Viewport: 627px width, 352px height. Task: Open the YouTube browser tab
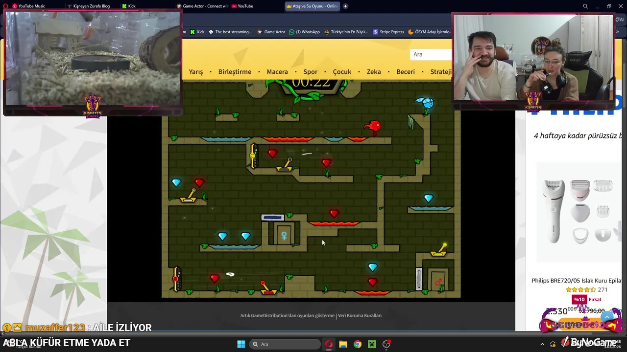click(242, 6)
